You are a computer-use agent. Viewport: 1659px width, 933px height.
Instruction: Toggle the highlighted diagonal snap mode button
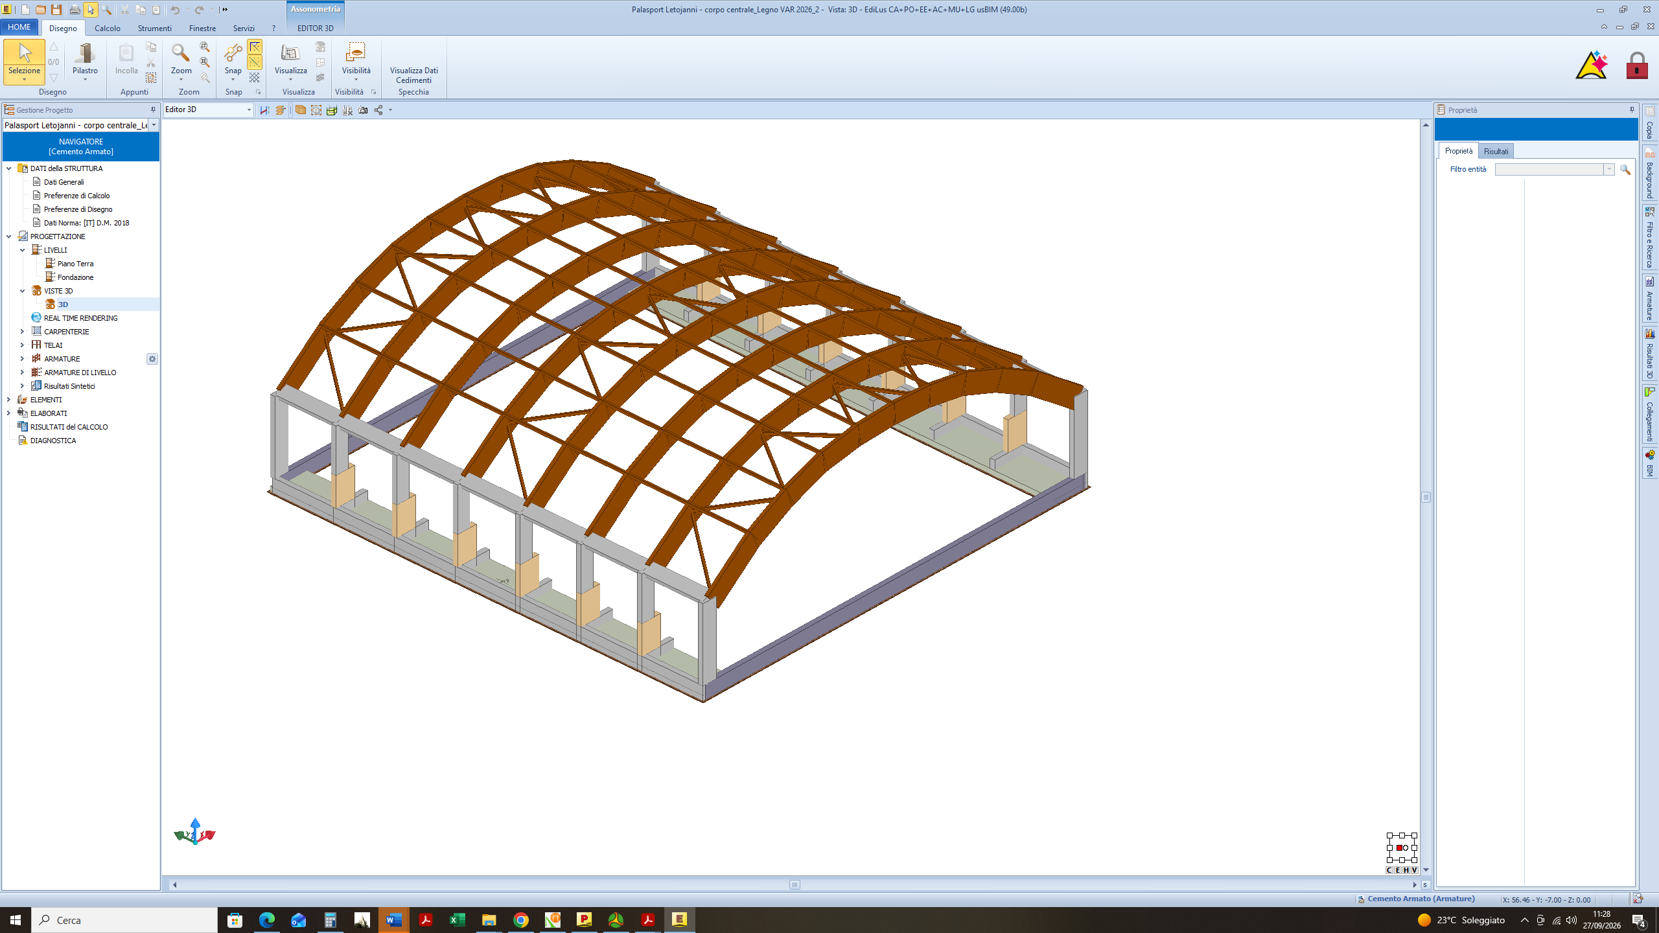(x=255, y=62)
